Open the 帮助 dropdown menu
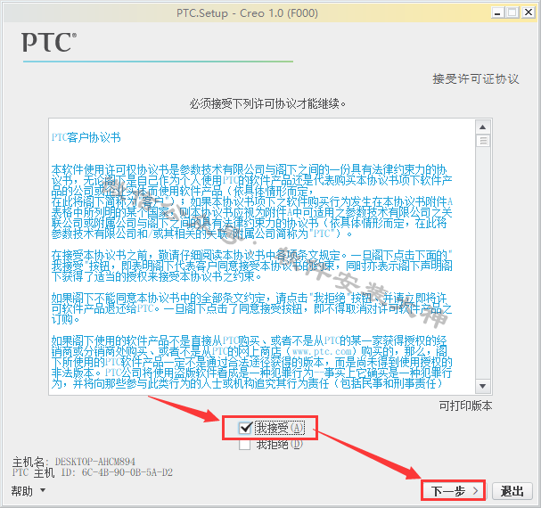Screen dimensions: 541x508 [x=29, y=490]
